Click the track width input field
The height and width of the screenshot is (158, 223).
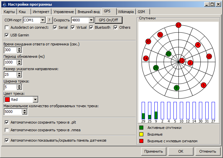pos(10,87)
